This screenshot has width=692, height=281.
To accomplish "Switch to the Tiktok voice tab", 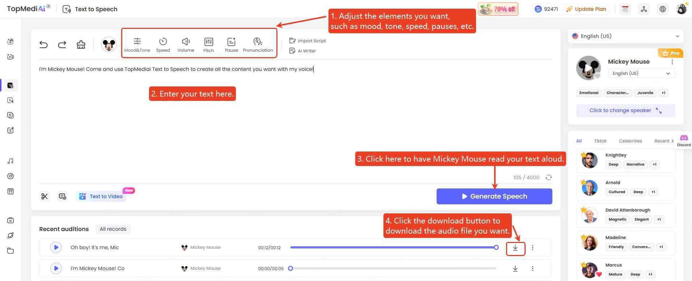I will 600,141.
